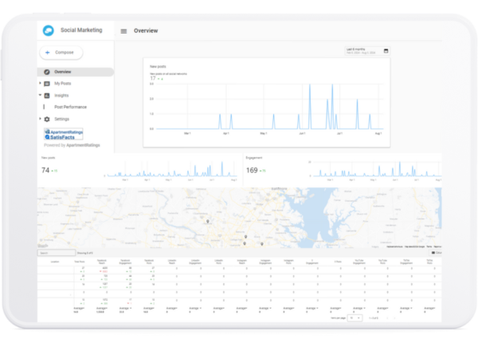Viewport: 478px width, 359px height.
Task: Click the Insights chart icon
Action: [x=46, y=95]
